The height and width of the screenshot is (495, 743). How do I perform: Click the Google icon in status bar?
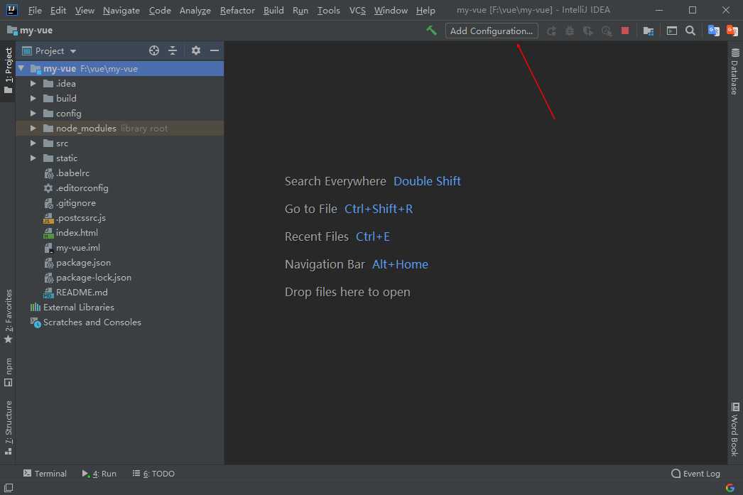[730, 487]
